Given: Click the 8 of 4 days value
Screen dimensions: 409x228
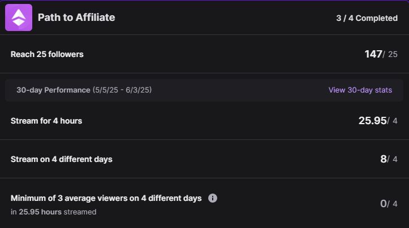Looking at the screenshot, I should point(383,159).
